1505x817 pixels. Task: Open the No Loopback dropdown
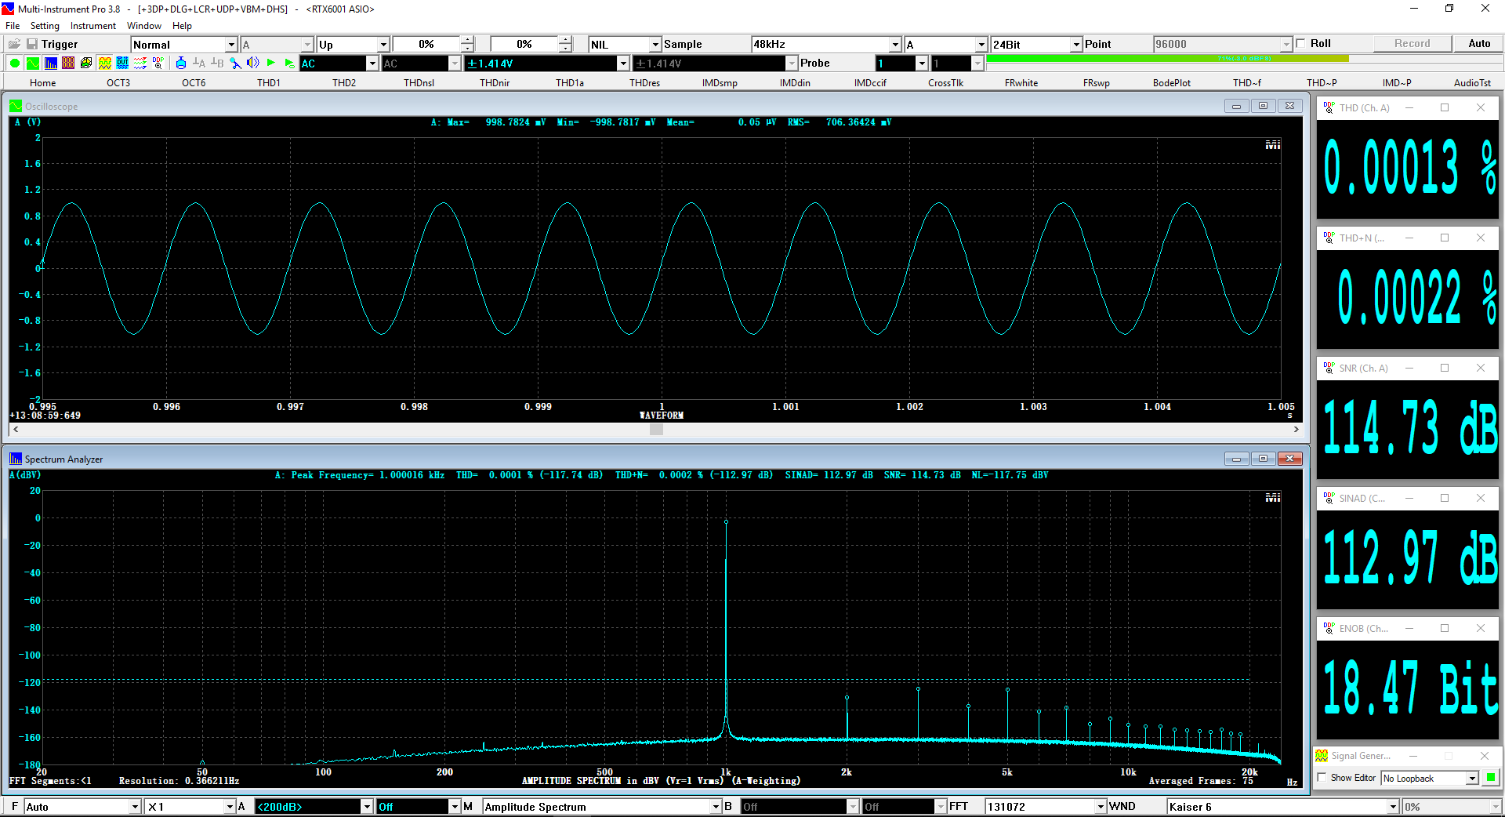[1430, 778]
